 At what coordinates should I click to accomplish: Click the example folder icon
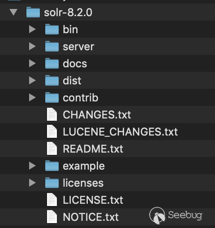pos(52,166)
